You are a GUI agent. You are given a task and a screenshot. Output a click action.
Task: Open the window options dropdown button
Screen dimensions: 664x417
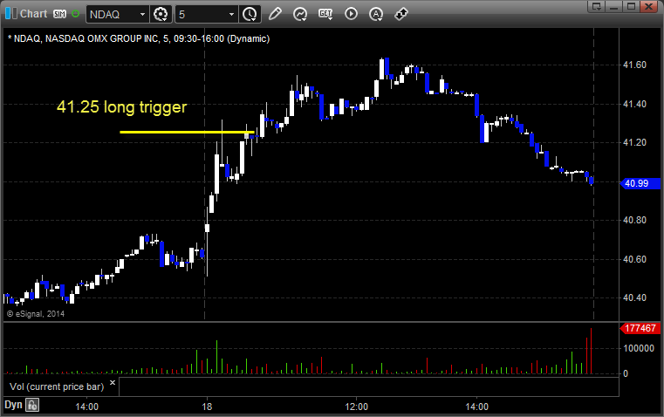coord(597,6)
